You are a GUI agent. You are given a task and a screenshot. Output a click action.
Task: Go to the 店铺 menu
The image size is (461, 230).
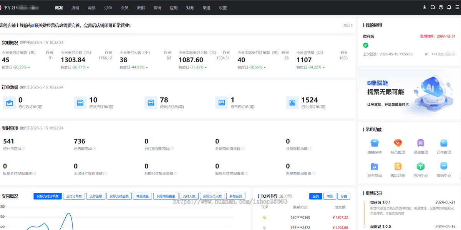tap(75, 8)
